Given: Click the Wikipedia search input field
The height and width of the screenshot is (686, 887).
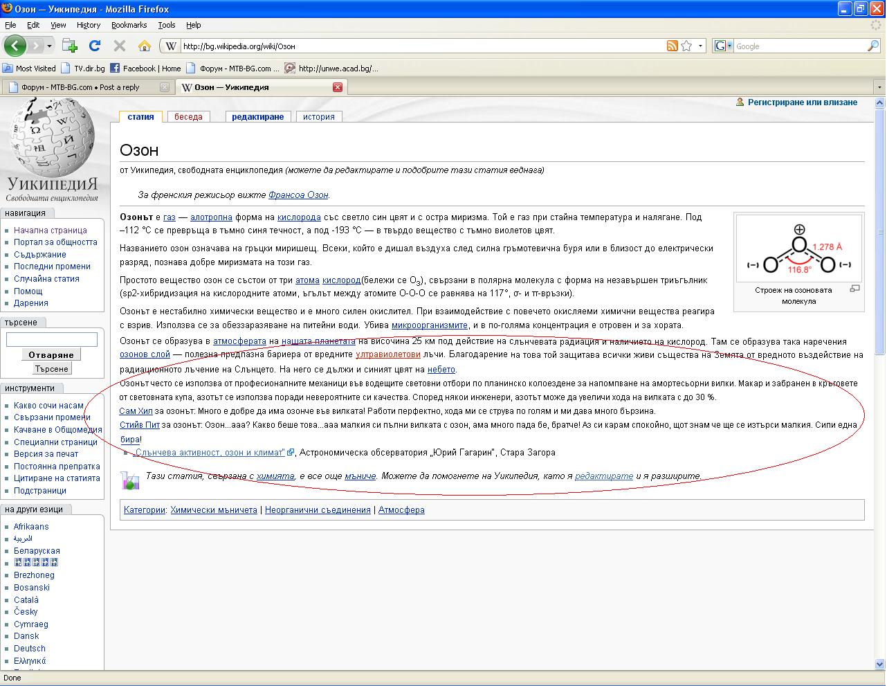Looking at the screenshot, I should tap(52, 339).
